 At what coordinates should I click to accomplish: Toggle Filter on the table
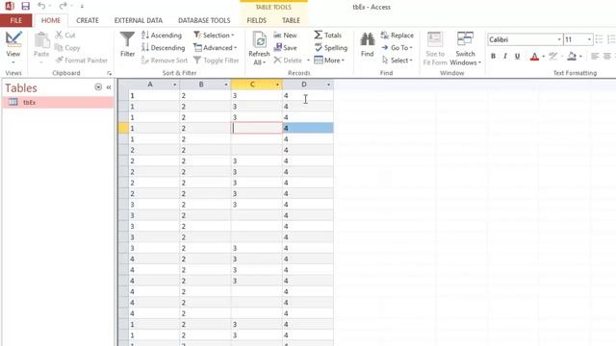[216, 60]
